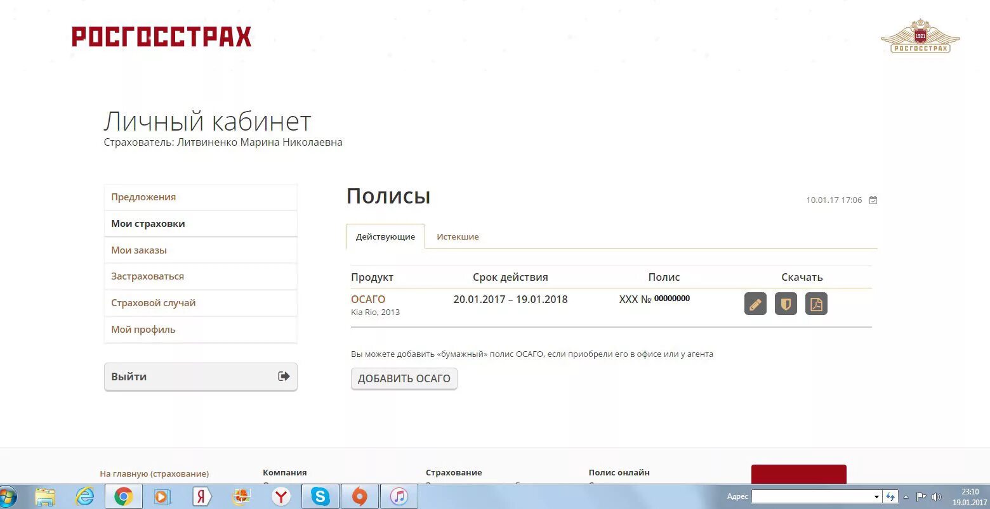
Task: Select Мои страховки in sidebar
Action: tap(201, 224)
